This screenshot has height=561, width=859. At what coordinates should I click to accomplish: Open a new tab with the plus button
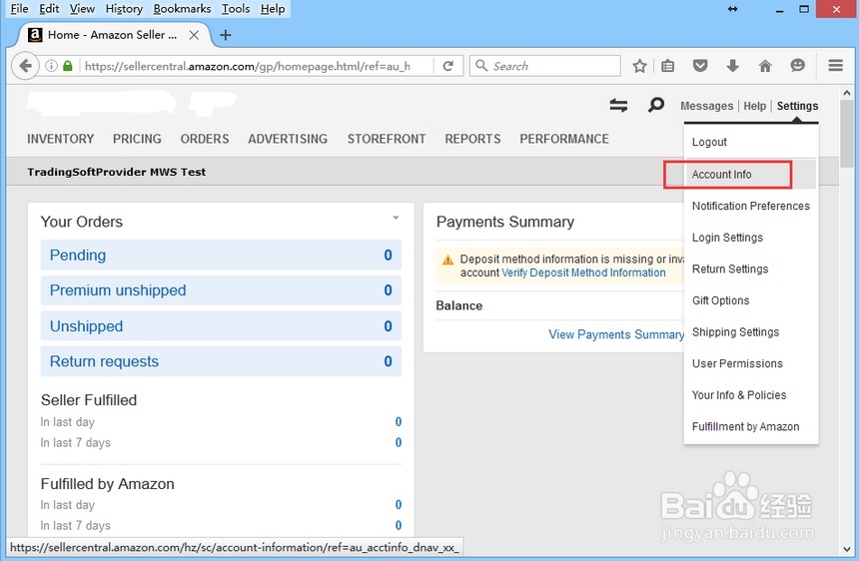[x=225, y=35]
